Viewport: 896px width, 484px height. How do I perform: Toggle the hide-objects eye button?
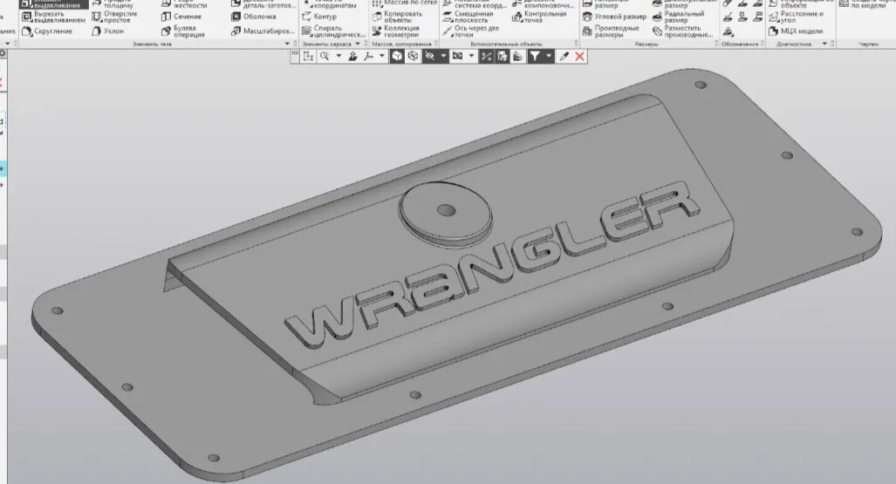click(x=430, y=56)
